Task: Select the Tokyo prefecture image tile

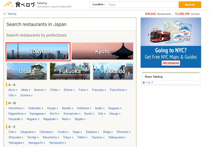Action: 38,51
